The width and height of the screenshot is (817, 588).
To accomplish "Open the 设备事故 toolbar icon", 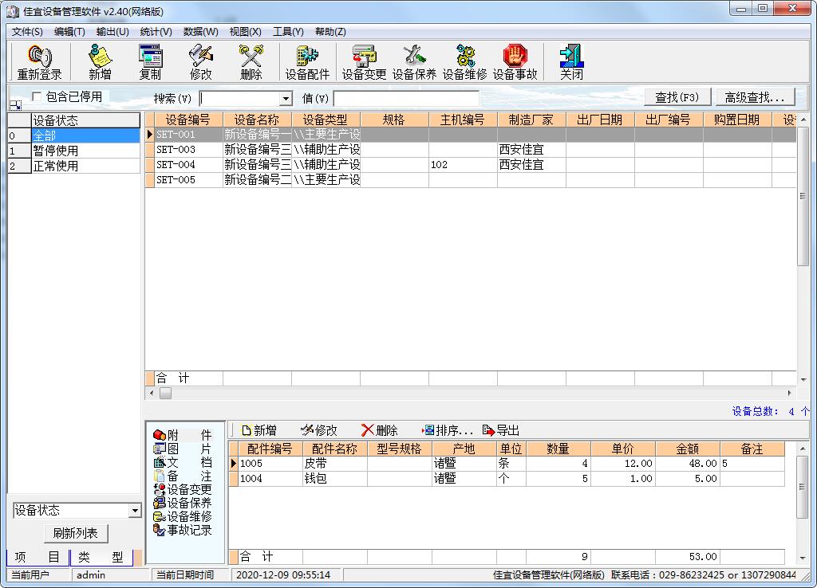I will pyautogui.click(x=515, y=62).
